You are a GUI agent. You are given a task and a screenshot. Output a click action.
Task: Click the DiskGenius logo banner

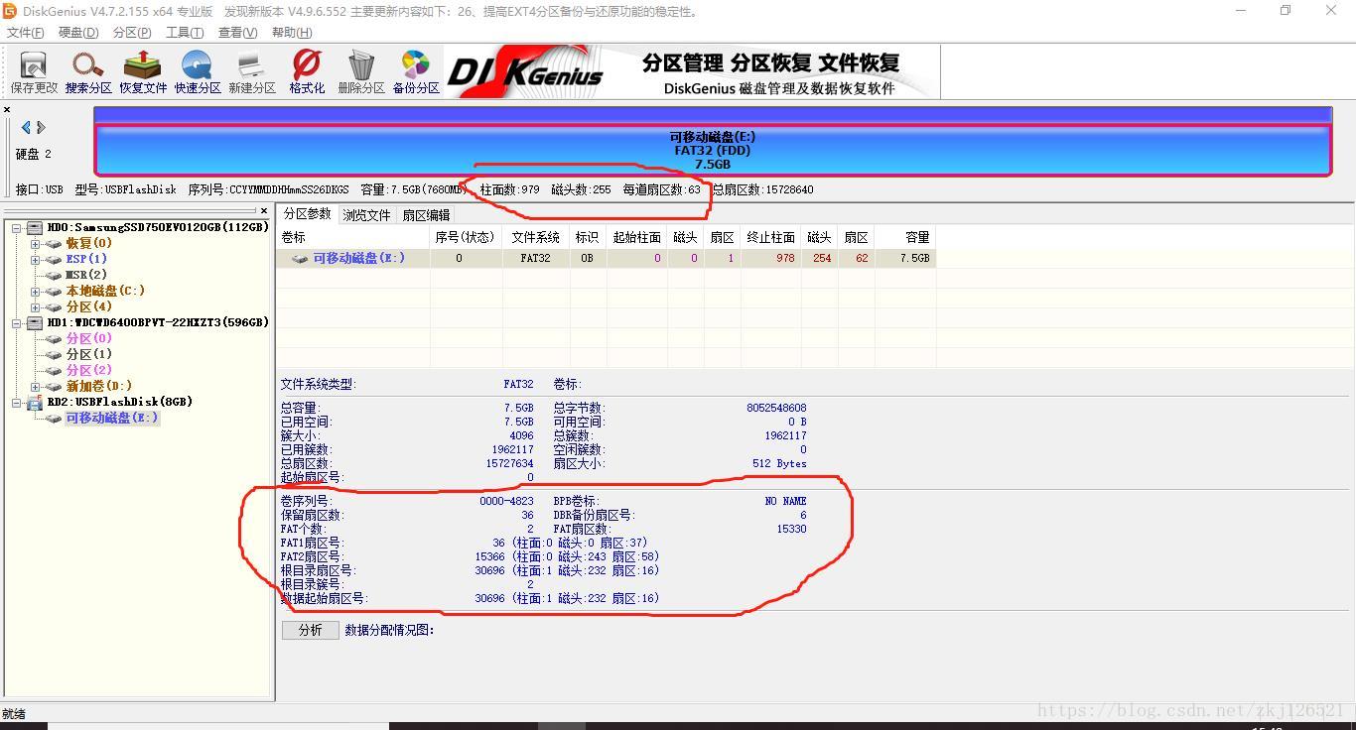coord(692,72)
